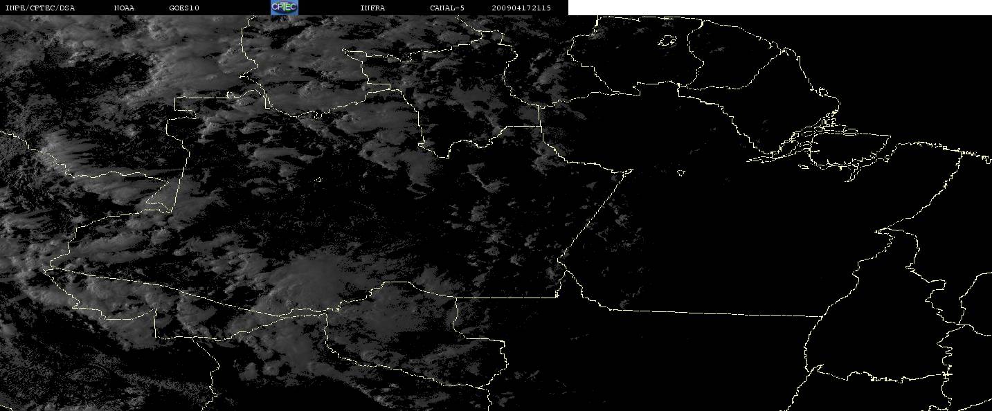This screenshot has width=992, height=411.
Task: Select the INPE/CPTEC/DSA header text
Action: (40, 8)
